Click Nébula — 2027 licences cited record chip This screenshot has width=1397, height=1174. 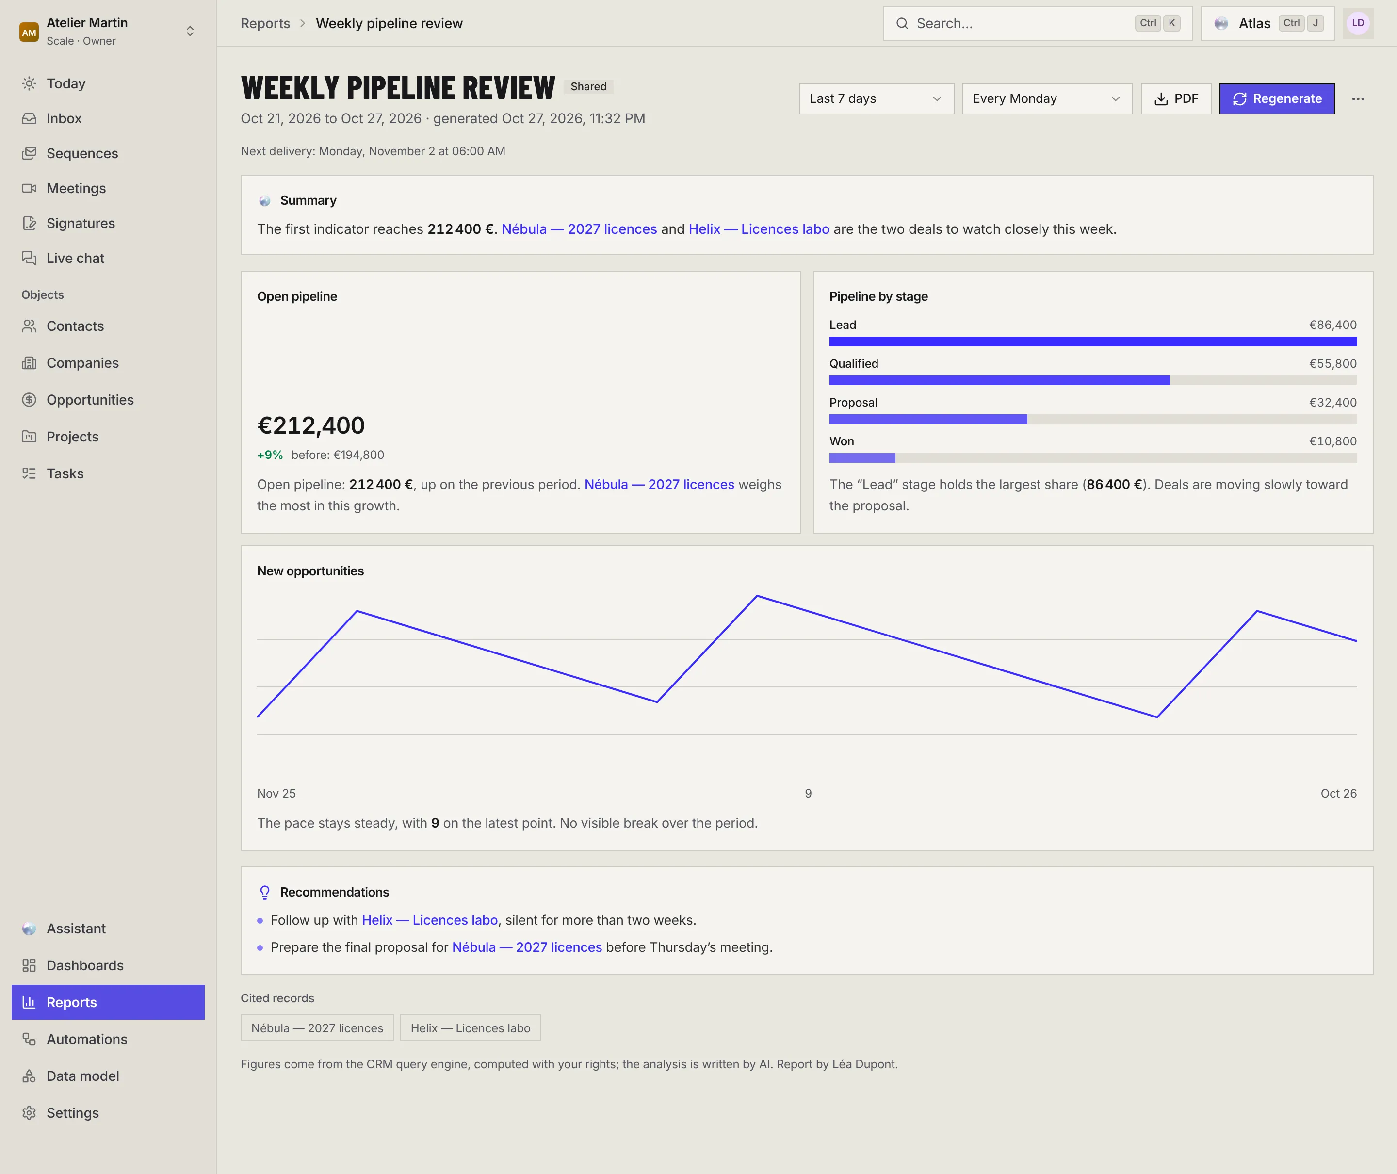click(317, 1027)
